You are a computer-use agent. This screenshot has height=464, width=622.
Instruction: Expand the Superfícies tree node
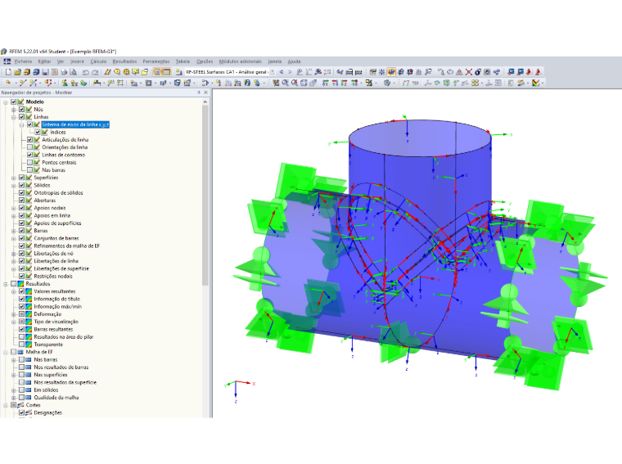pyautogui.click(x=14, y=178)
